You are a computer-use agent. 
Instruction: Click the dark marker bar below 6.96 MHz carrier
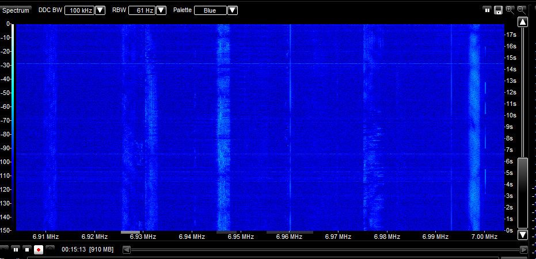pos(290,233)
